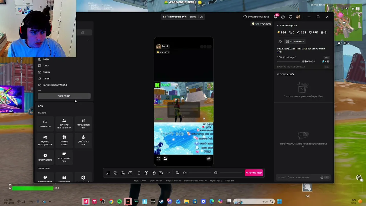Click the new followers count 165
The height and width of the screenshot is (206, 366).
point(301,32)
